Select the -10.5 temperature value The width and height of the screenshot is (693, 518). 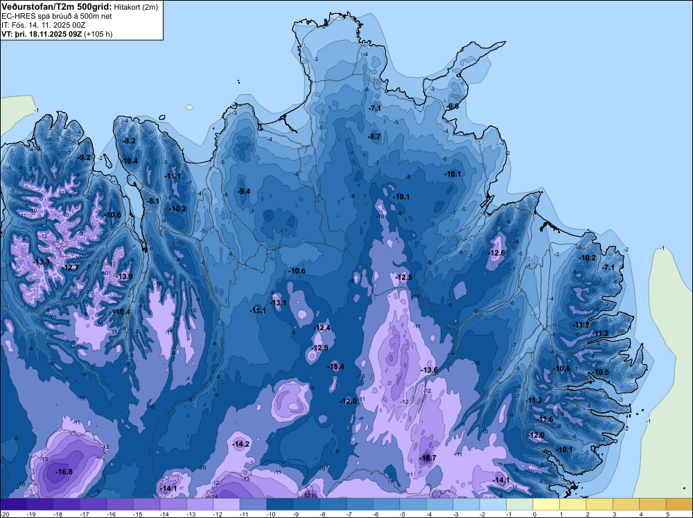[601, 373]
